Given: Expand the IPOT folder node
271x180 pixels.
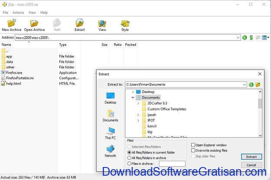Looking at the screenshot, I should (138, 121).
